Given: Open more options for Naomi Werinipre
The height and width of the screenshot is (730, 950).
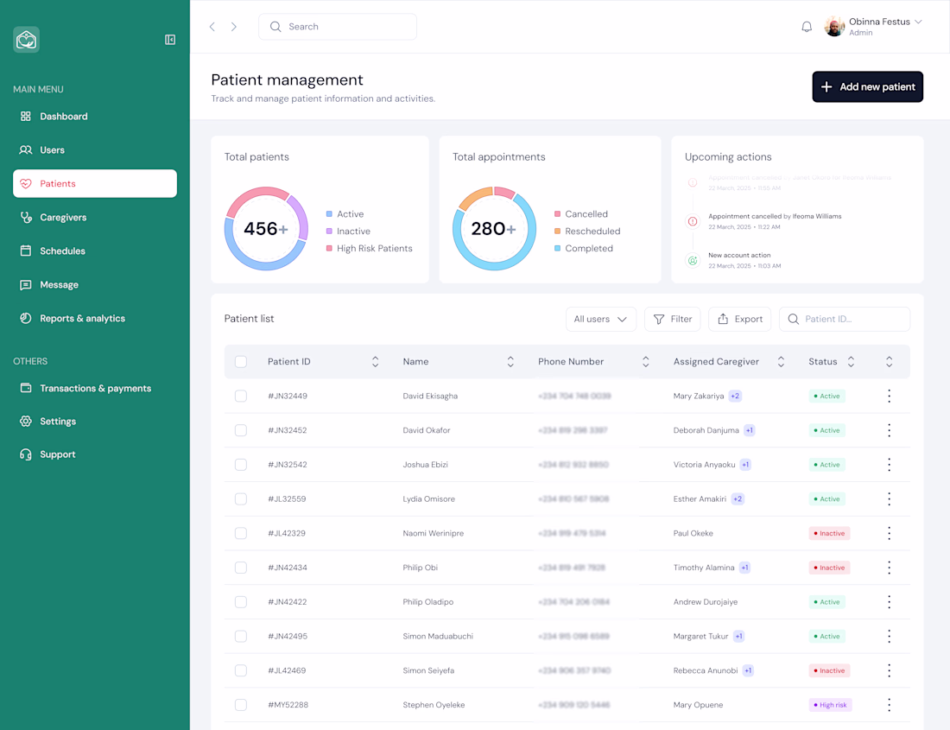Looking at the screenshot, I should [x=890, y=533].
